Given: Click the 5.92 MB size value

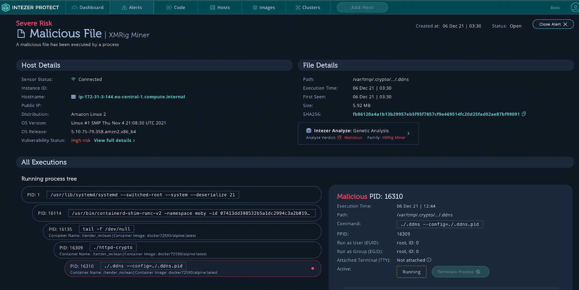Looking at the screenshot, I should [x=362, y=105].
